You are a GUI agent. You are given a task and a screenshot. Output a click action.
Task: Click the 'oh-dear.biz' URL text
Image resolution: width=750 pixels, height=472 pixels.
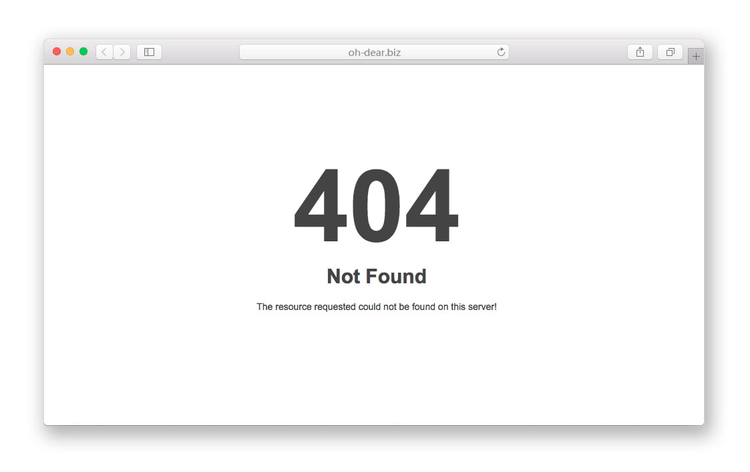click(x=374, y=53)
